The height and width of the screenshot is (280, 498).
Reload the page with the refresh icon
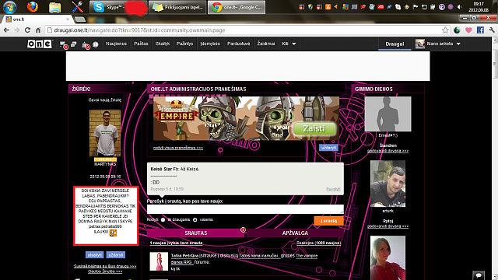point(27,30)
